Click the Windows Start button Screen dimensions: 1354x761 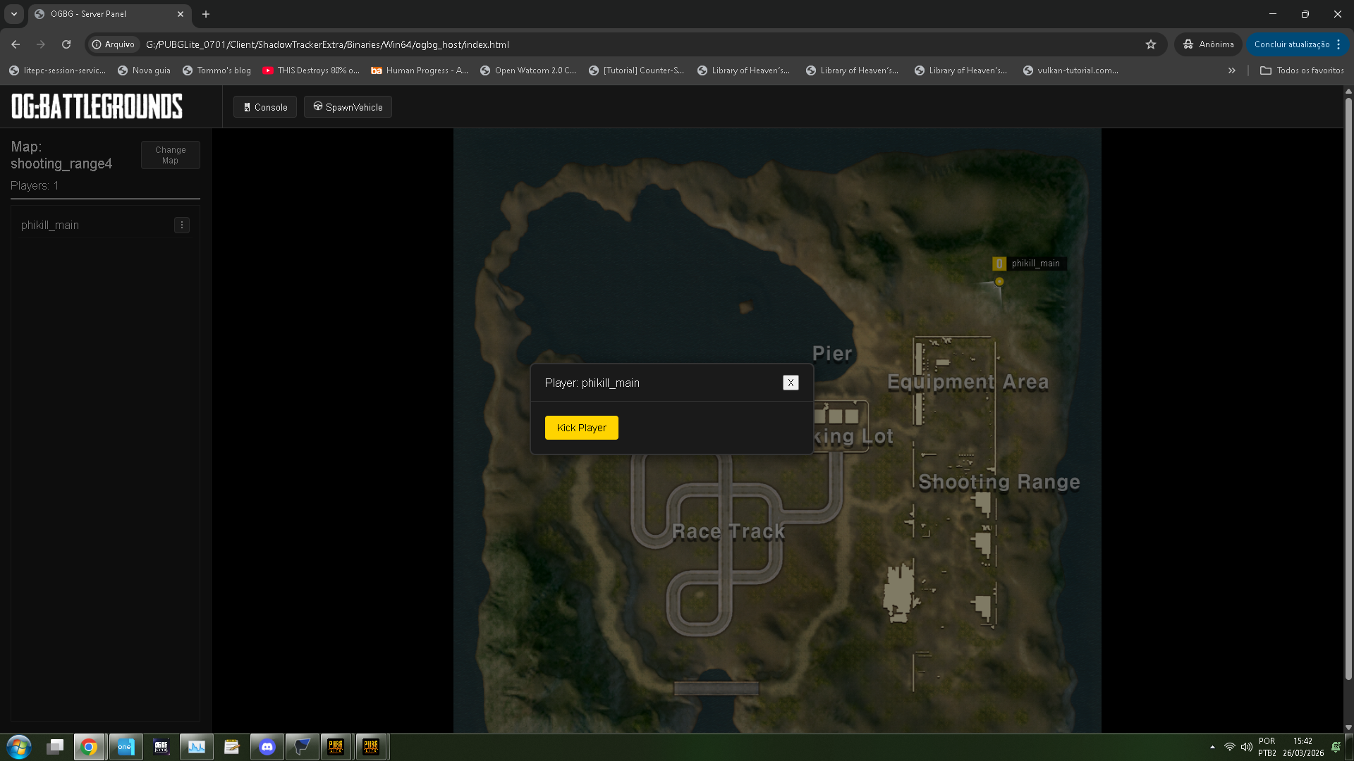19,747
